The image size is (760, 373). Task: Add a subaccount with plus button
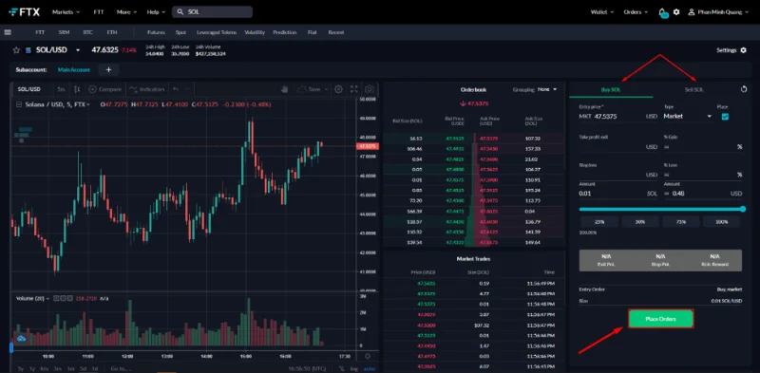108,69
